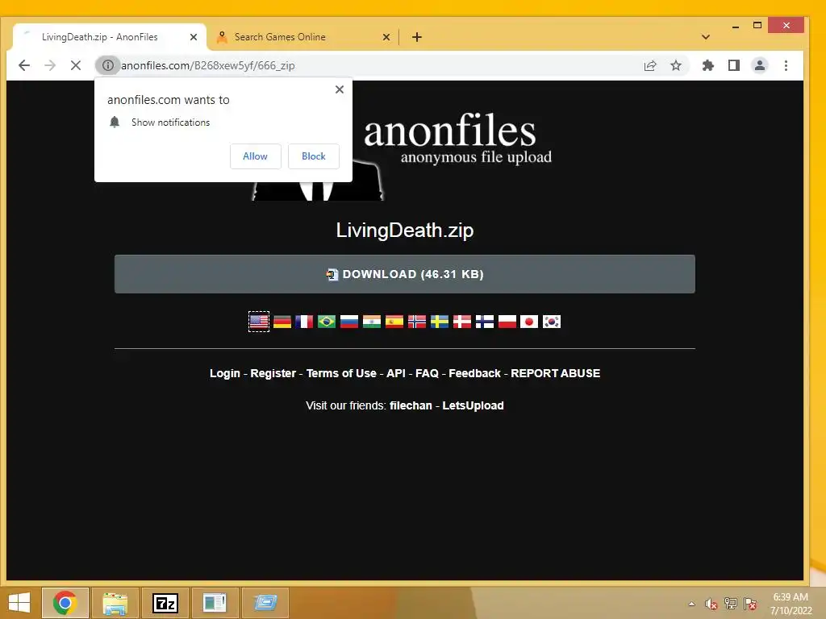Open the Action Center flag icon
Image resolution: width=826 pixels, height=619 pixels.
click(x=750, y=604)
